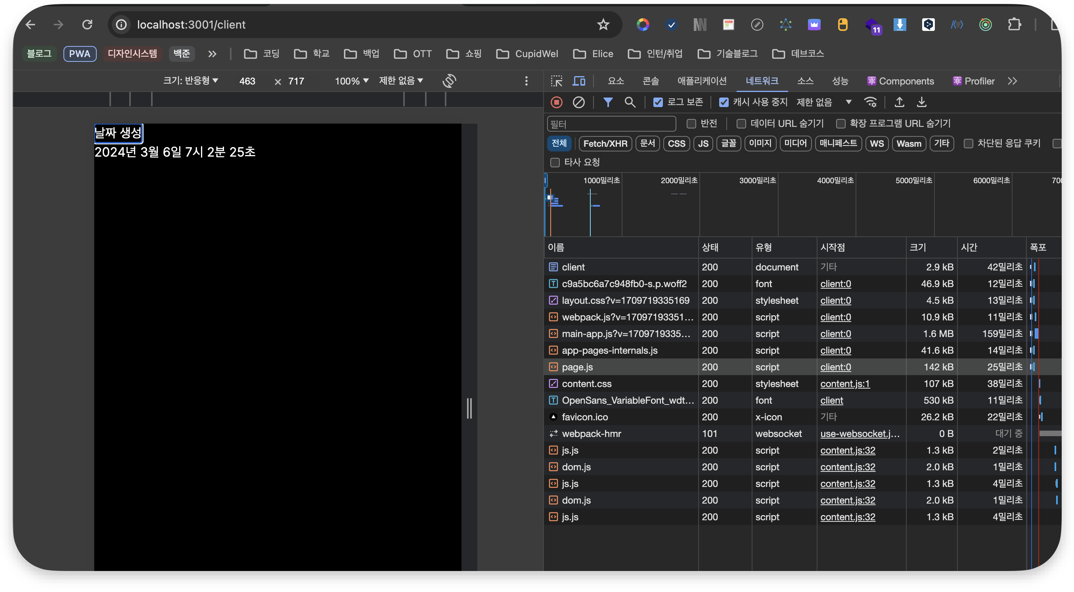Viewport: 1074px width, 592px height.
Task: Enable the 반전 checkbox
Action: (691, 124)
